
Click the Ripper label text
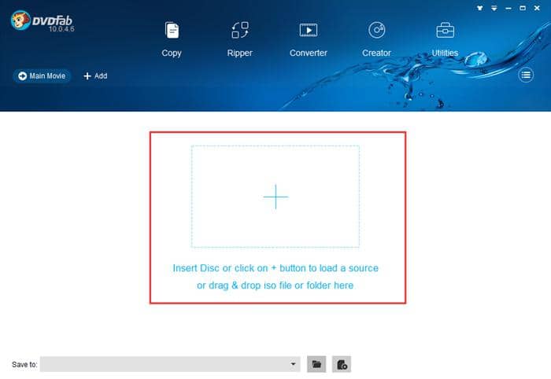[x=240, y=53]
